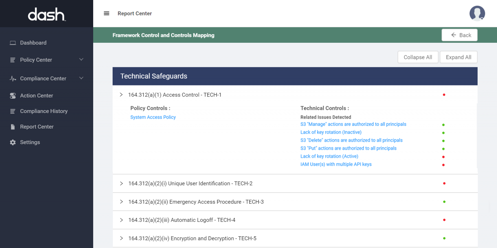Click the Dashboard laptop icon
This screenshot has height=248, width=497.
pos(13,43)
